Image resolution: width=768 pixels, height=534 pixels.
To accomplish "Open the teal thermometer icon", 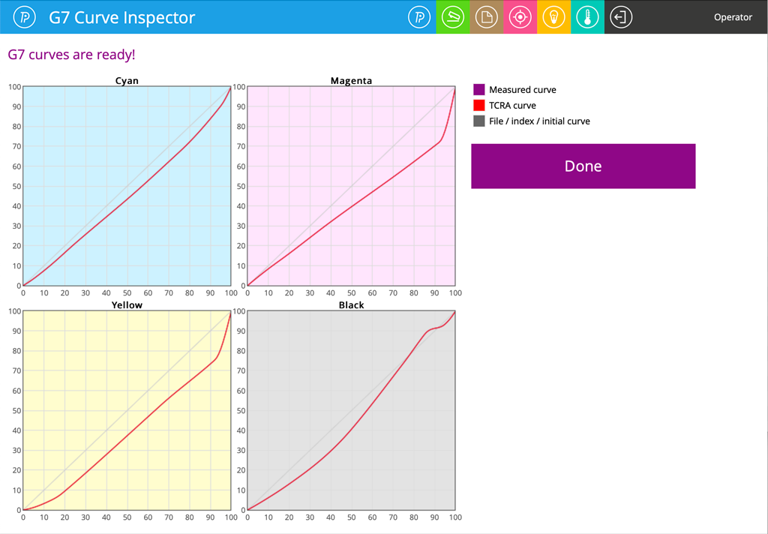I will coord(587,17).
